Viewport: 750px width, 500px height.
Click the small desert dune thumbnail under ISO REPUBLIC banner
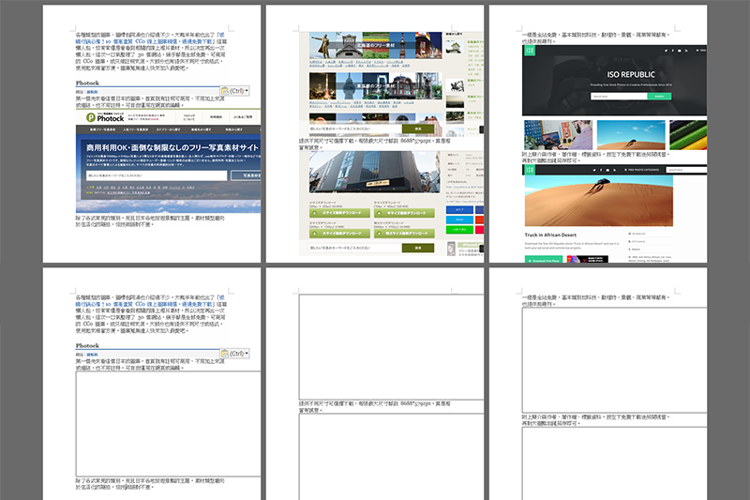pos(631,135)
